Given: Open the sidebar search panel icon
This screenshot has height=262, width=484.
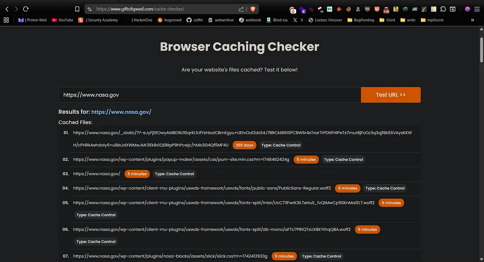Looking at the screenshot, I should [x=452, y=9].
